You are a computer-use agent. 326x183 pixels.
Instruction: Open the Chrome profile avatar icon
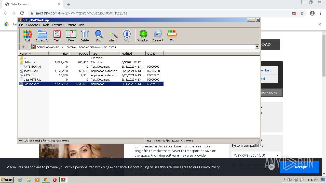click(x=312, y=13)
